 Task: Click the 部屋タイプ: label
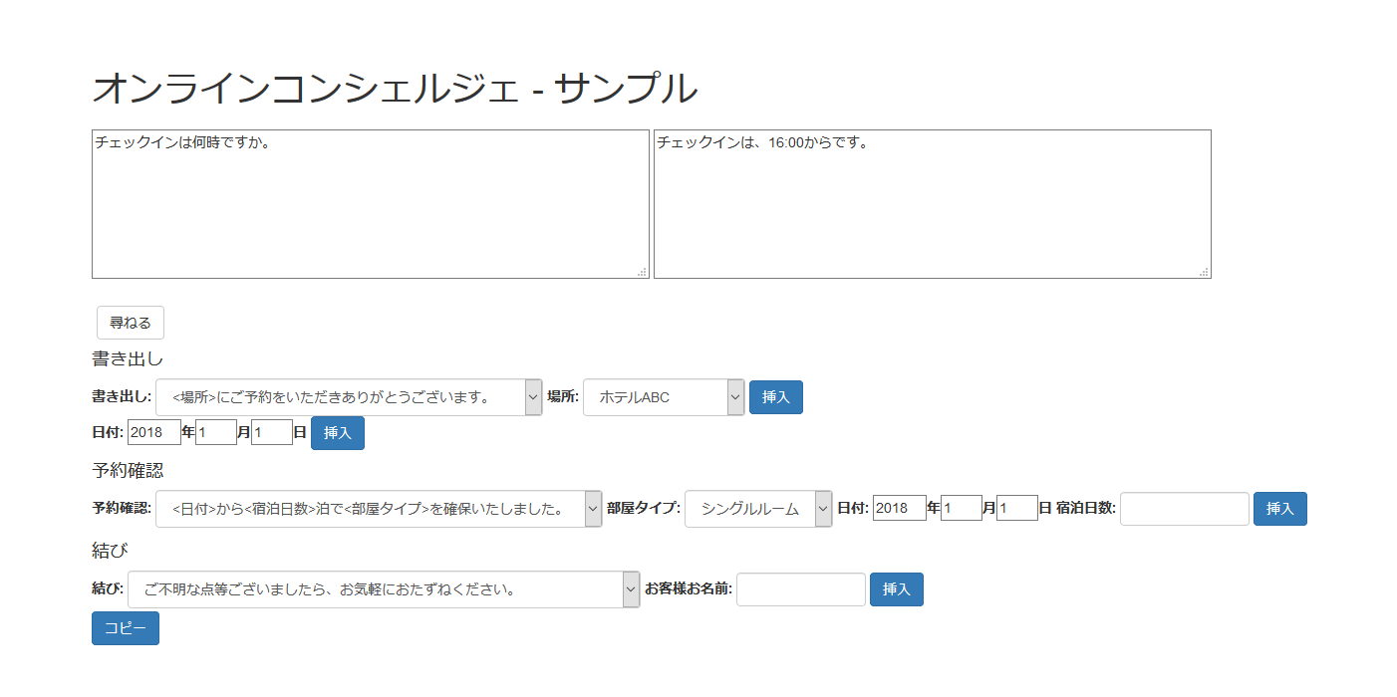click(644, 509)
